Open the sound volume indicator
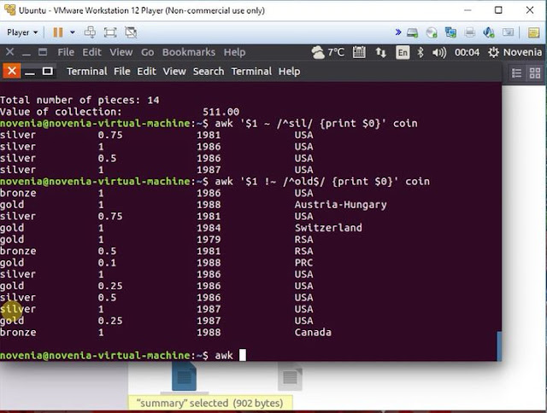Screen dimensions: 547x413 (x=438, y=53)
